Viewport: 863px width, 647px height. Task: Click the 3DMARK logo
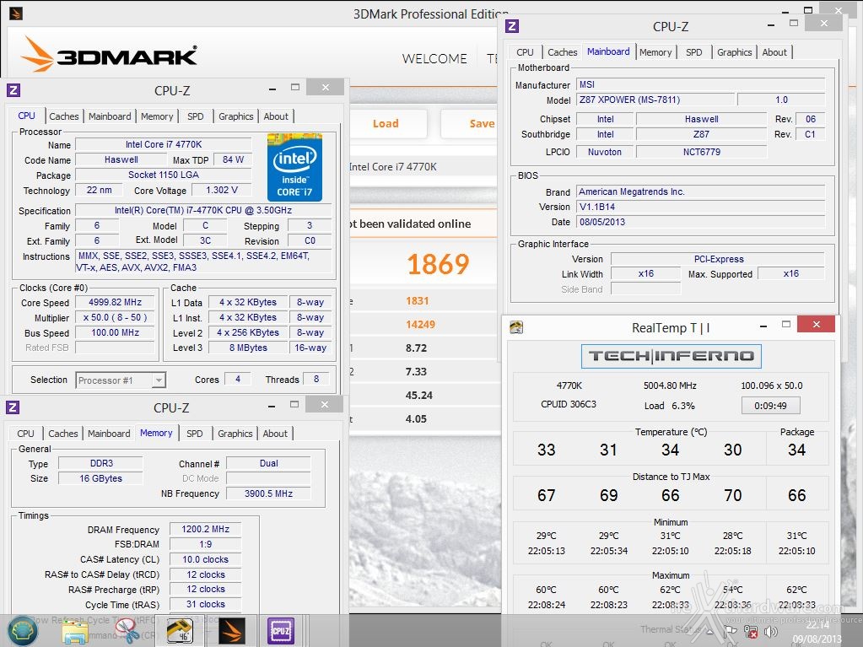(109, 55)
